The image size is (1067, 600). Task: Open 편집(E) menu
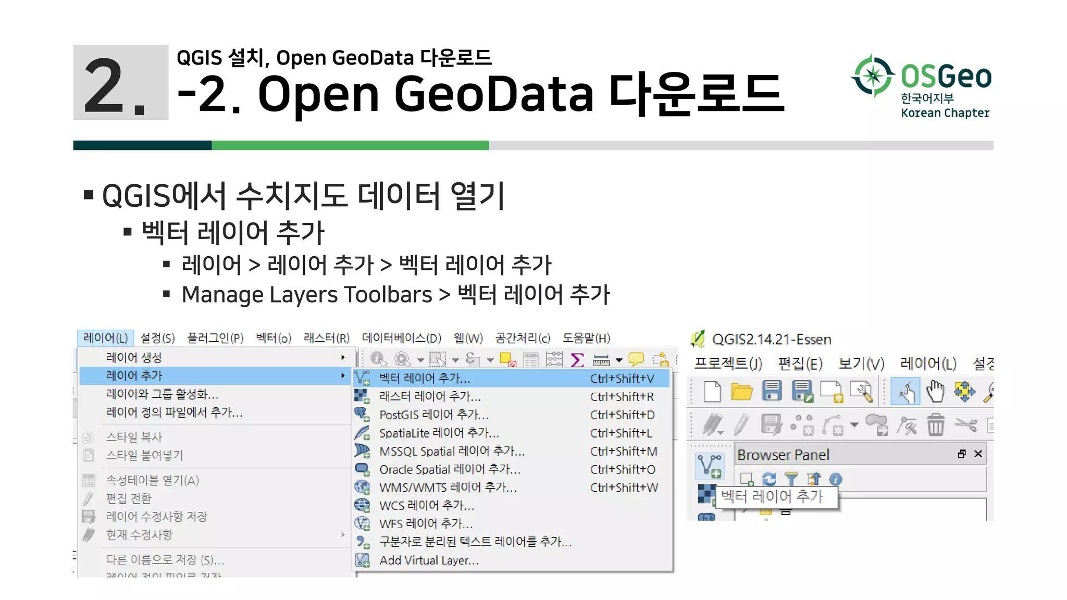coord(800,364)
